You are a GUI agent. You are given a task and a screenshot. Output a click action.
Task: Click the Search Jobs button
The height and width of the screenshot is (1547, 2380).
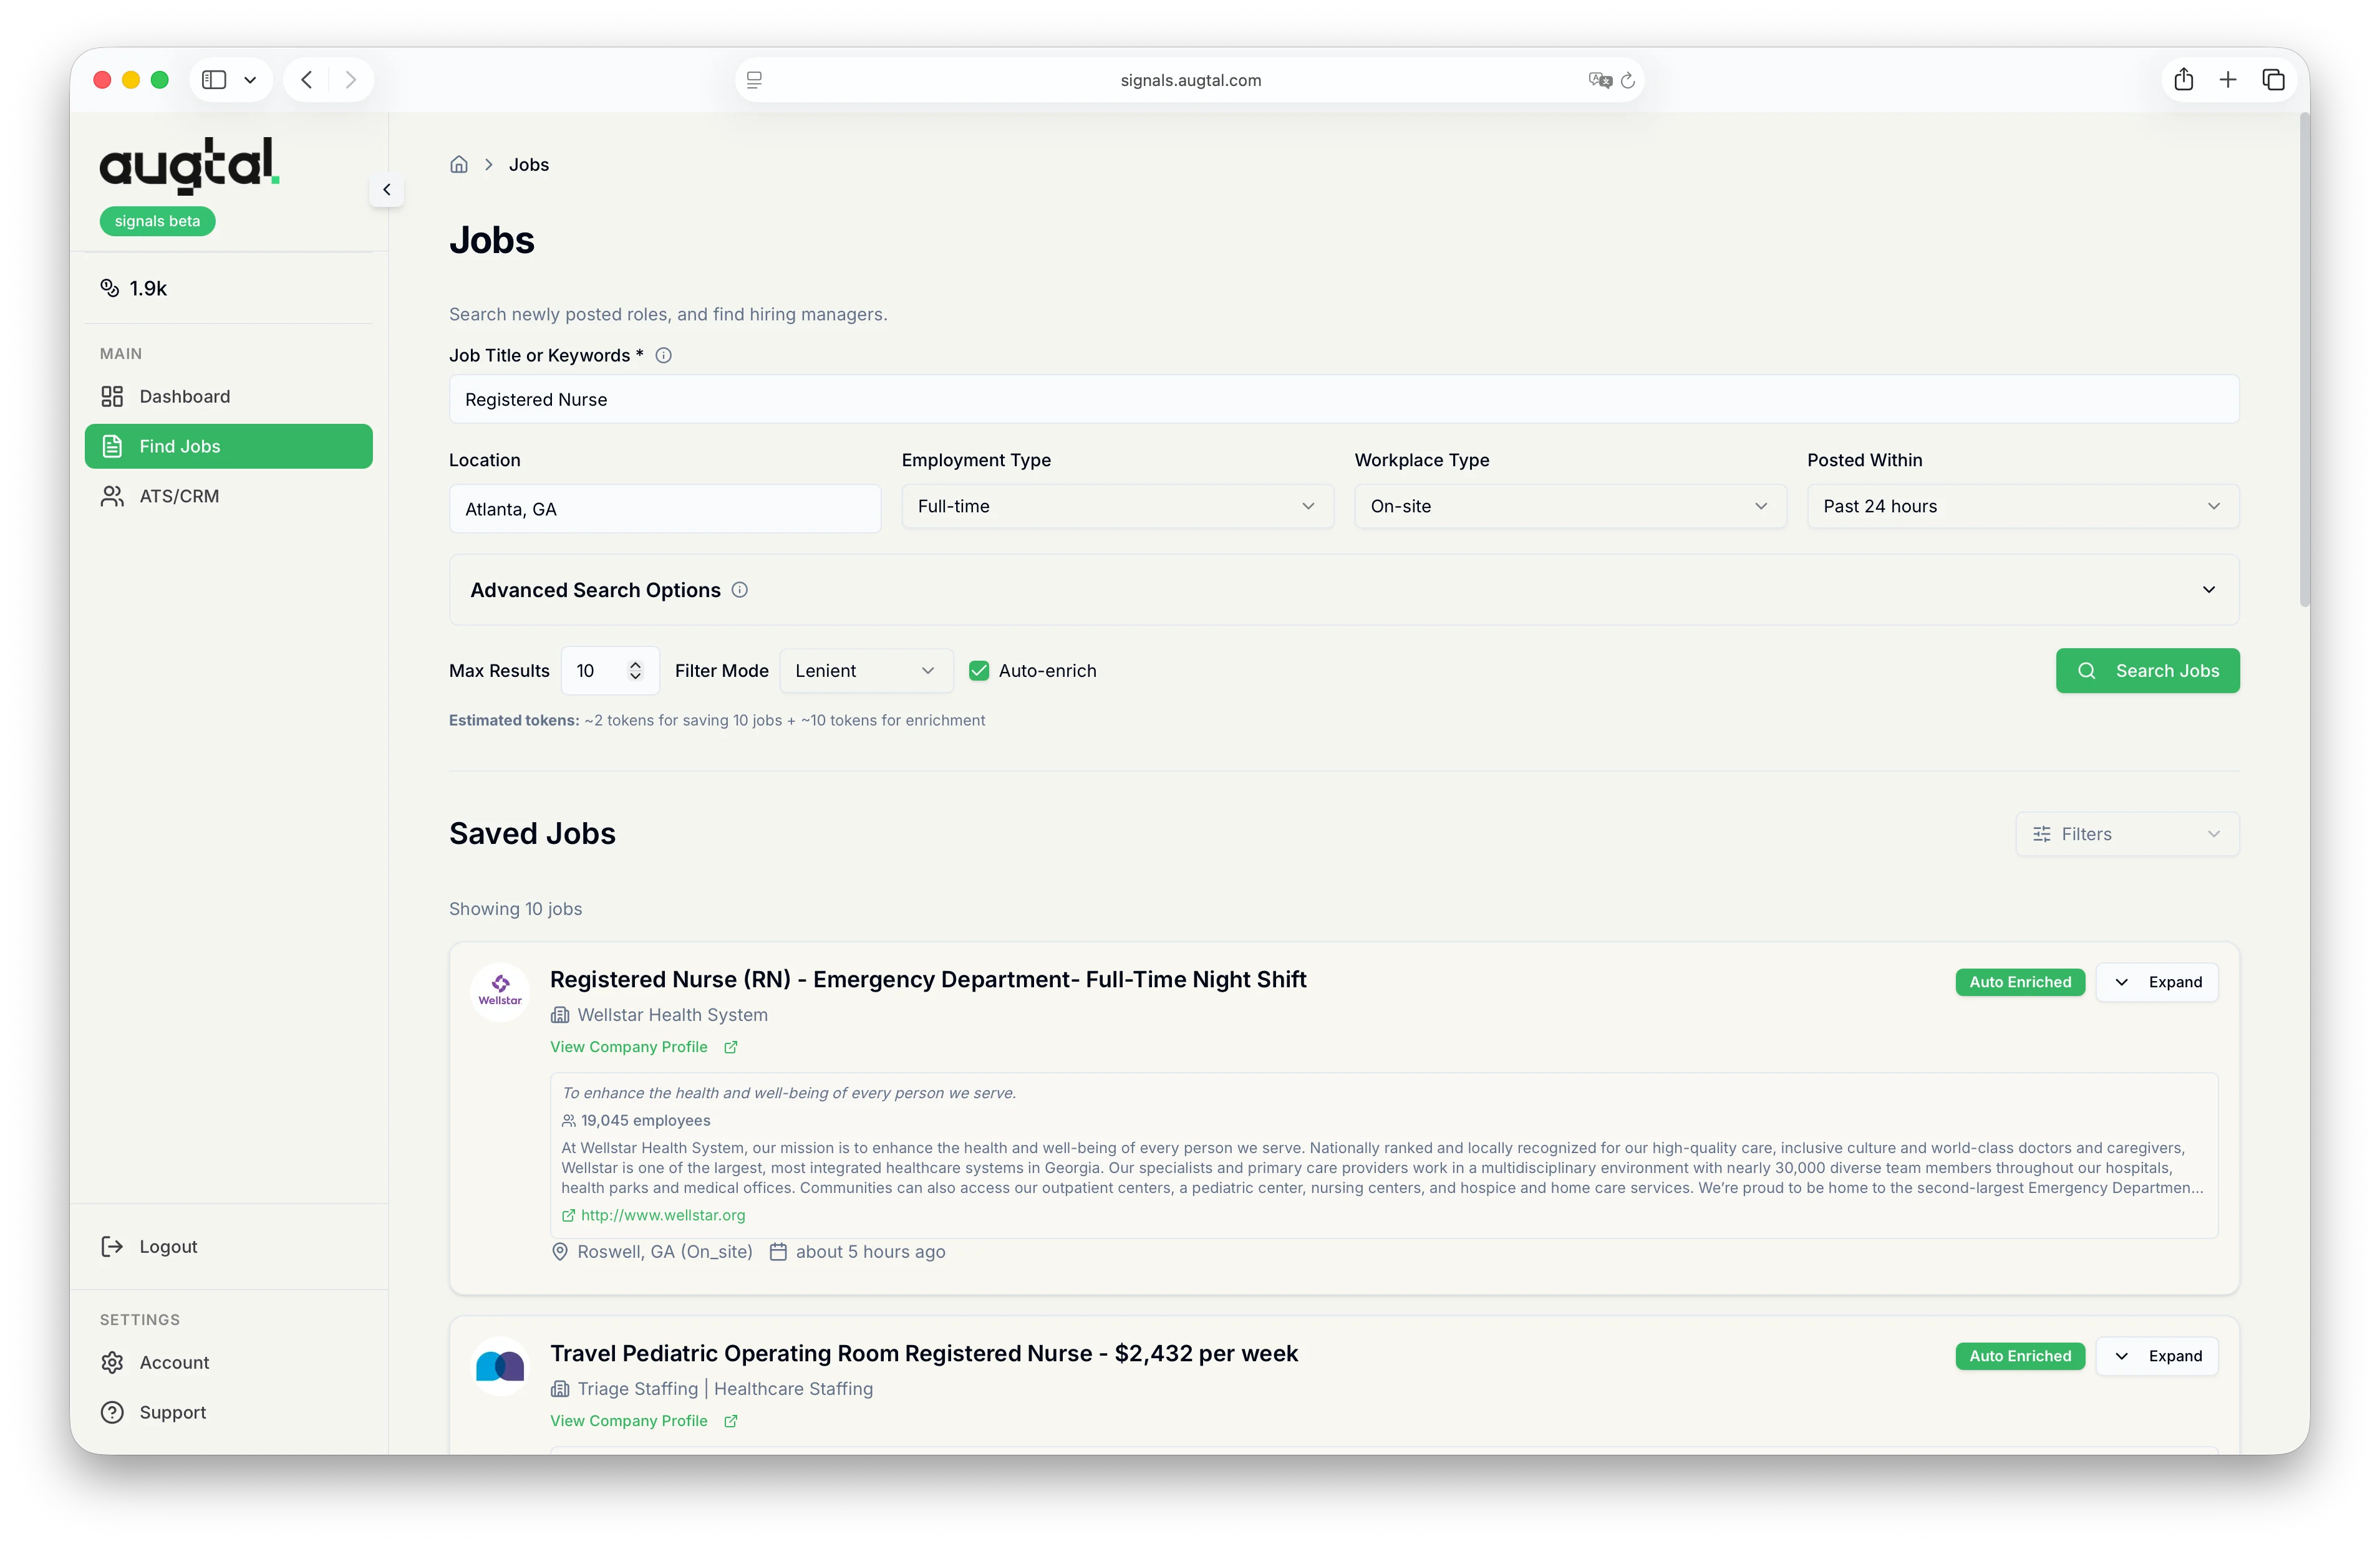tap(2147, 671)
